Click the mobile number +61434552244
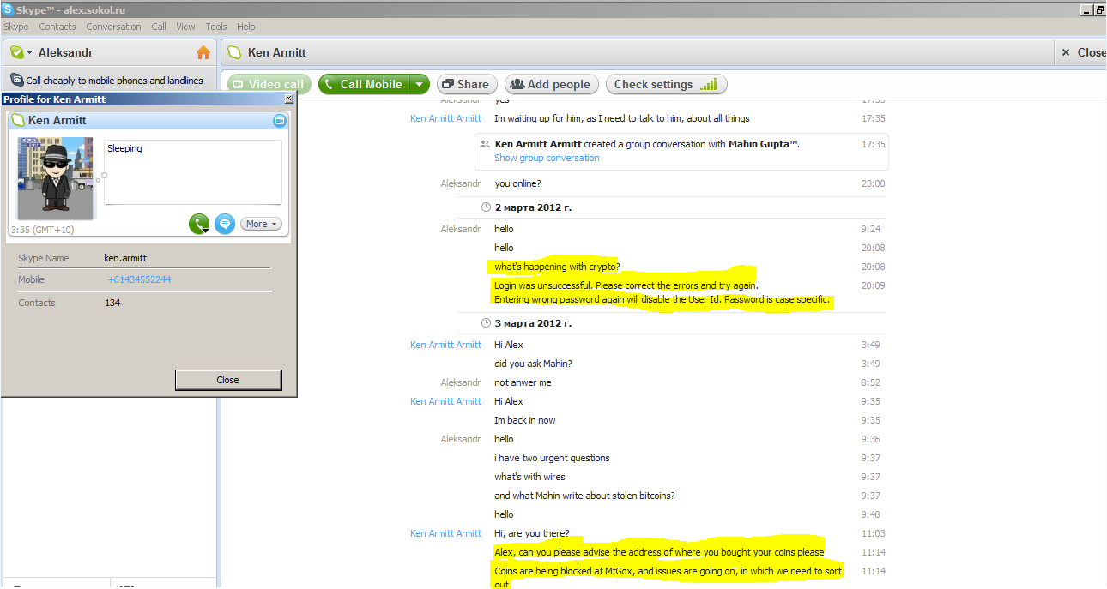The height and width of the screenshot is (589, 1107). coord(139,279)
